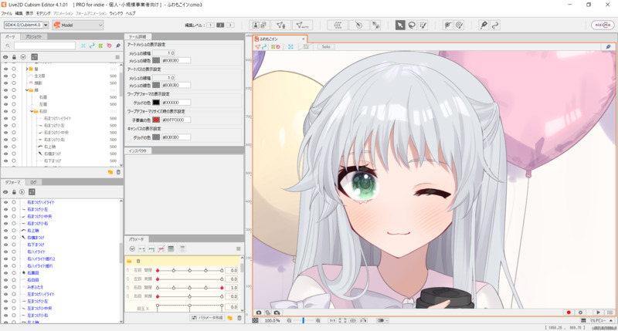Viewport: 618px width, 331px height.
Task: Run the automatic mesh generator (AUTO)
Action: click(x=302, y=25)
